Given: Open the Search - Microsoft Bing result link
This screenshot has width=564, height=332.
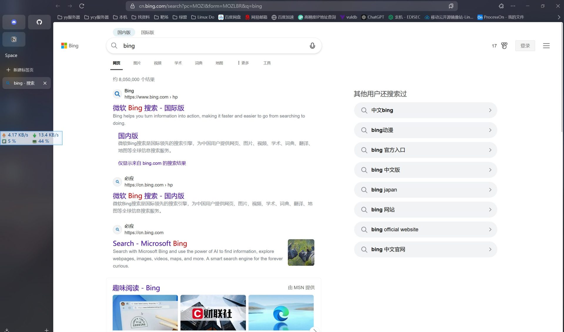Looking at the screenshot, I should pyautogui.click(x=150, y=243).
